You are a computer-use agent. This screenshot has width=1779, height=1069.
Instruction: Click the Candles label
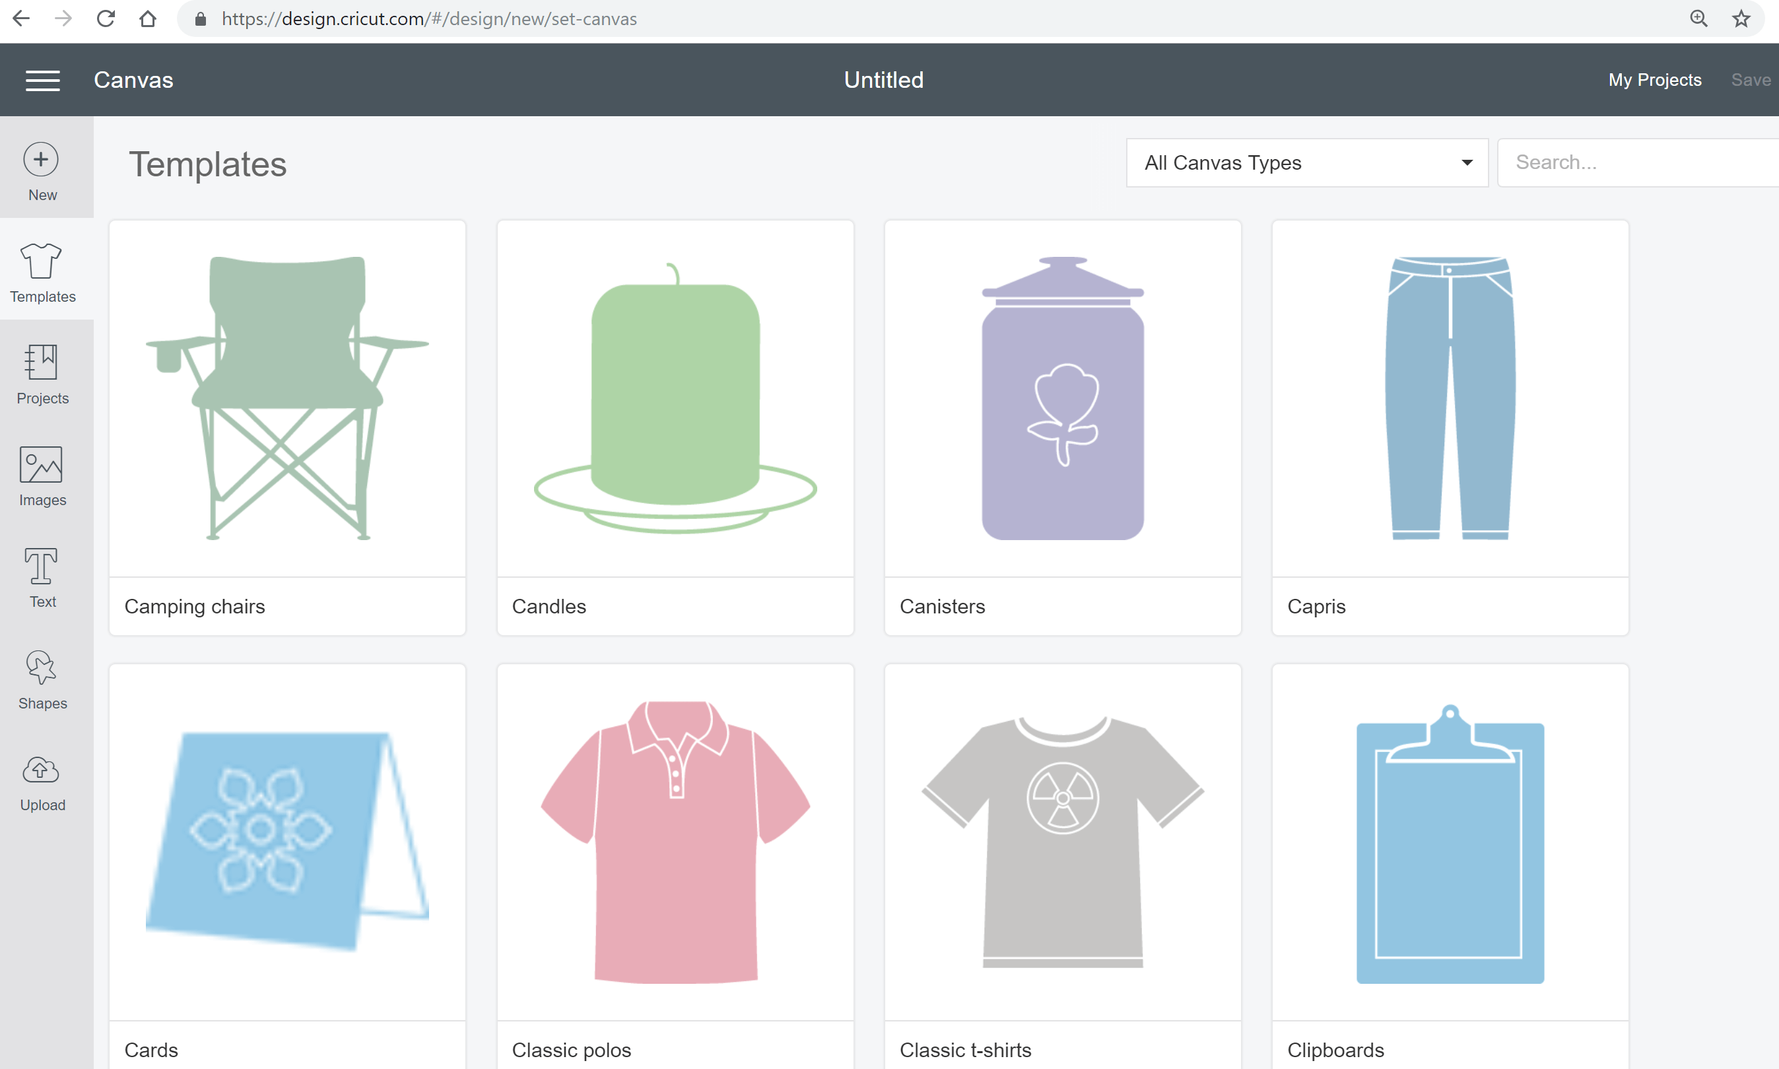(x=549, y=607)
